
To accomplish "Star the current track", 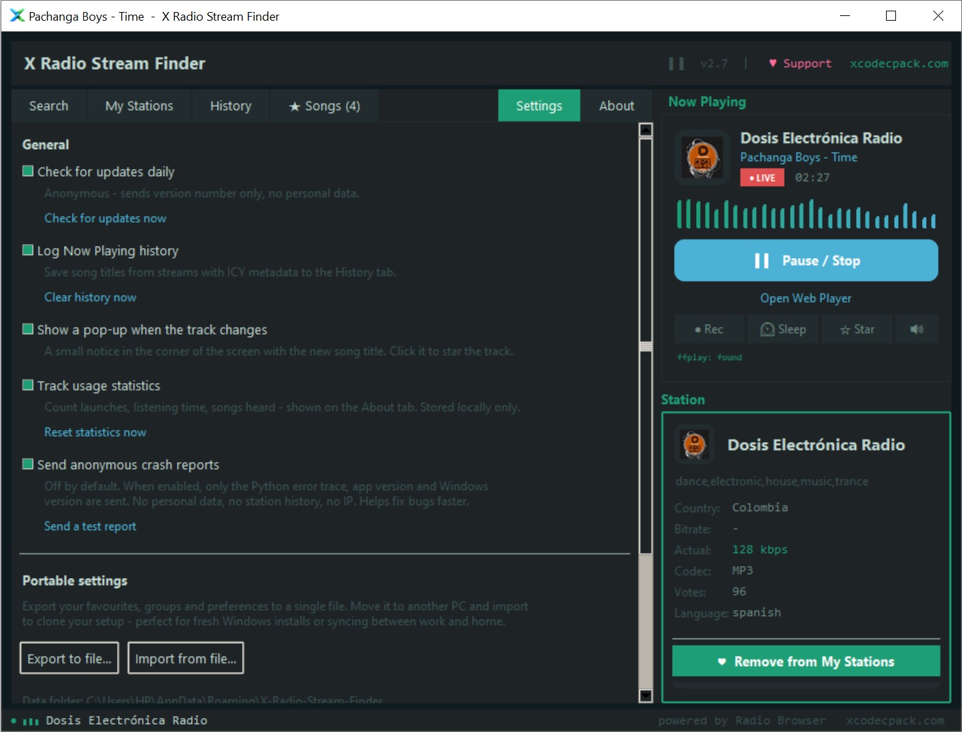I will [857, 329].
